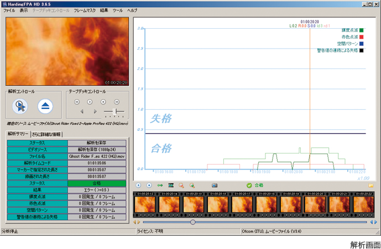Viewport: 381px width, 249px height.
Task: Select frame thumbnail 01:00:20:15
Action: (194, 205)
